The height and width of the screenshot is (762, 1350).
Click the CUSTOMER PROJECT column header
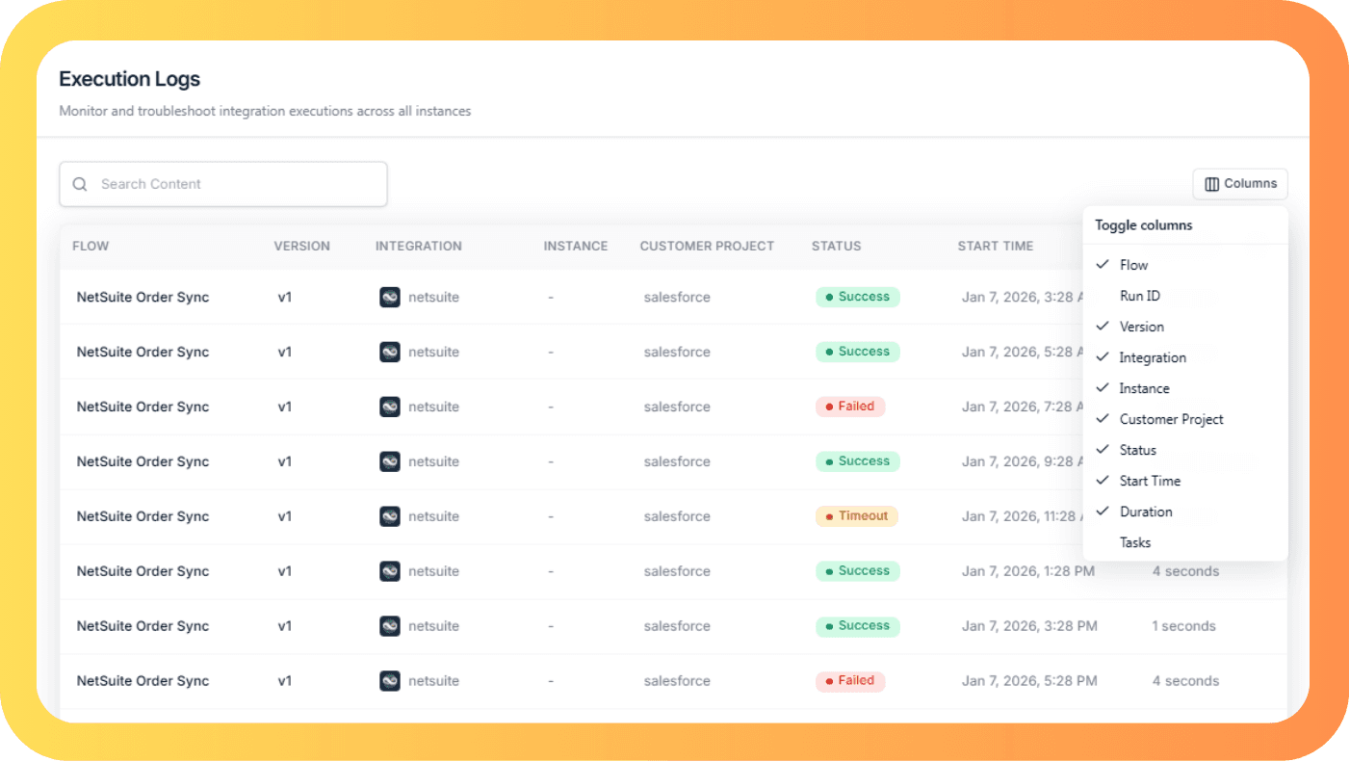click(707, 246)
